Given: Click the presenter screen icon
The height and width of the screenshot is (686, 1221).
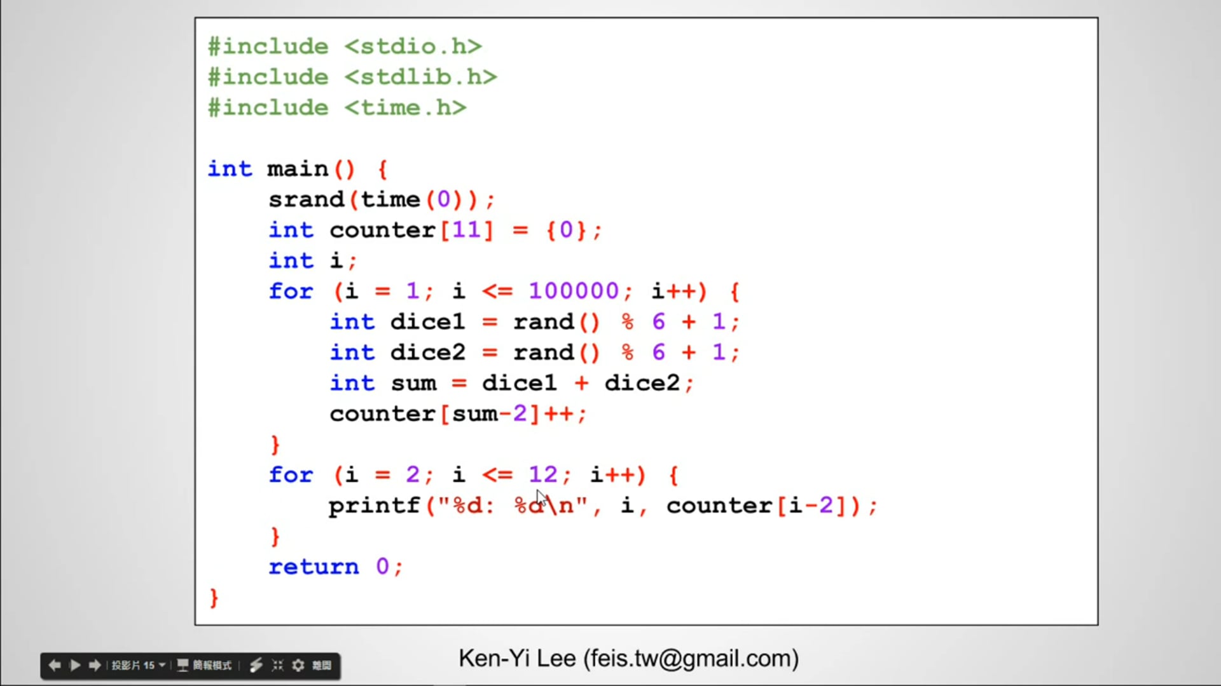Looking at the screenshot, I should point(183,665).
